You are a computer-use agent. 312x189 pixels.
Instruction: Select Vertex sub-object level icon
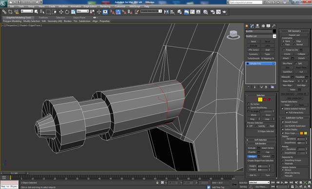(251, 99)
